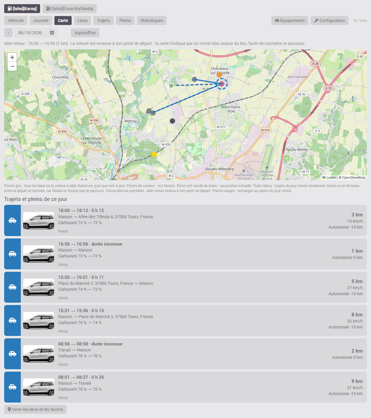Click car icon of 15:21 → 15:36 trip
This screenshot has width=371, height=418.
point(12,320)
